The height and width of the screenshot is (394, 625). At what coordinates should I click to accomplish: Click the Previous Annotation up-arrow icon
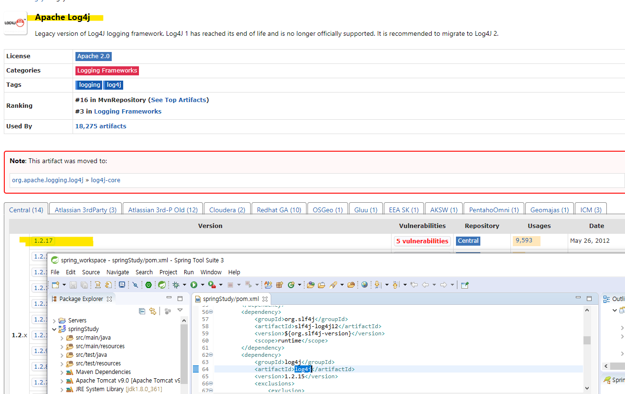[396, 285]
